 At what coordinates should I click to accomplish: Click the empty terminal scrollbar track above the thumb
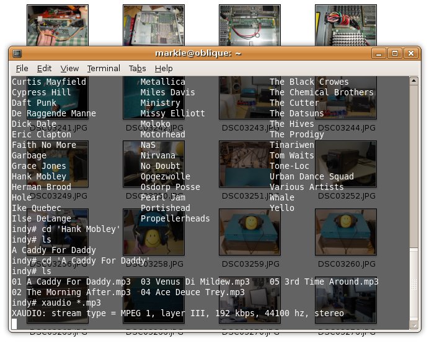coord(414,166)
